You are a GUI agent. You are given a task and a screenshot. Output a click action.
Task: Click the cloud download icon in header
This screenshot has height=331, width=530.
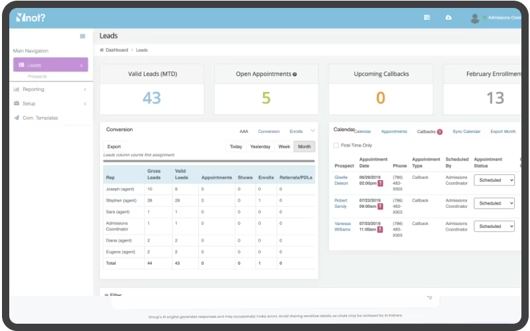tap(449, 17)
